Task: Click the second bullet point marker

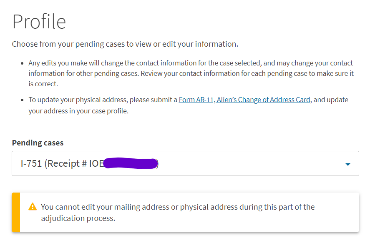Action: (22, 100)
